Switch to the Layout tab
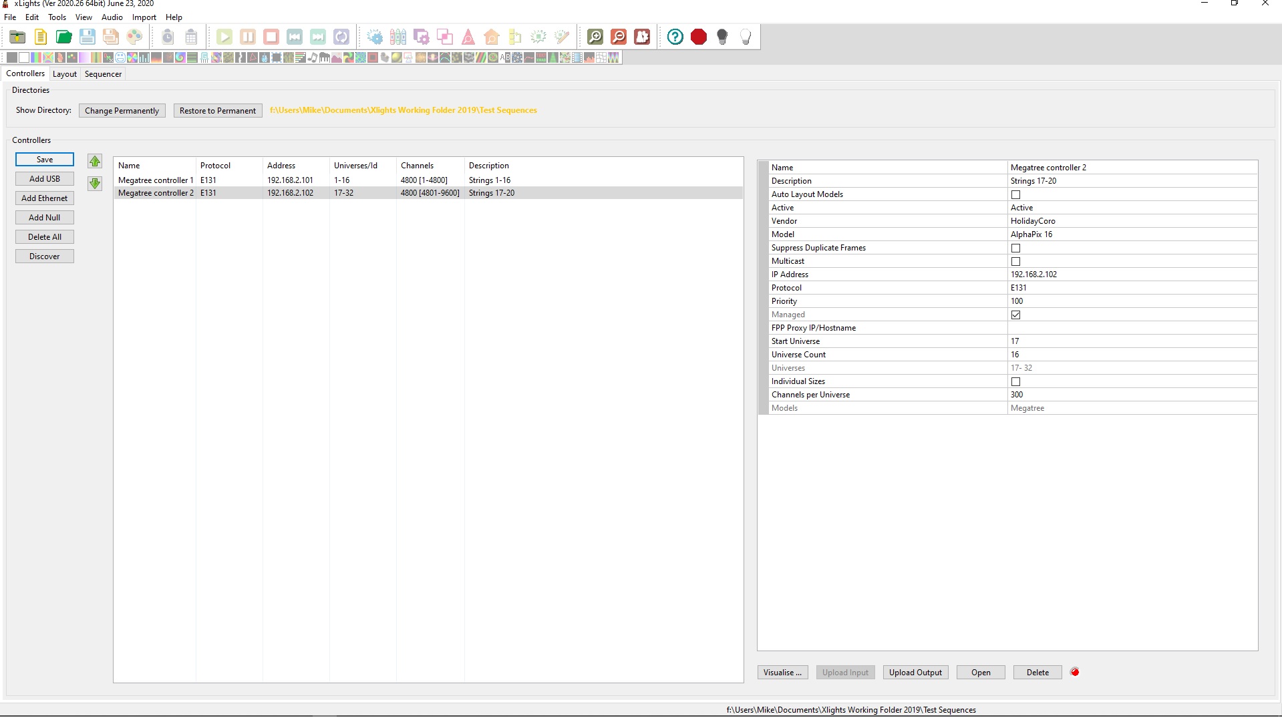Image resolution: width=1282 pixels, height=718 pixels. pyautogui.click(x=64, y=73)
